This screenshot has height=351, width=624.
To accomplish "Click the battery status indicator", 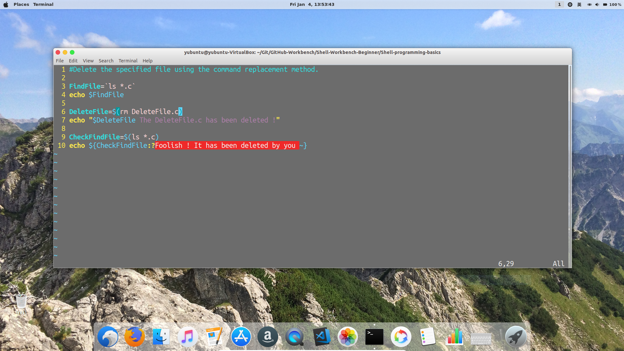I will [605, 5].
